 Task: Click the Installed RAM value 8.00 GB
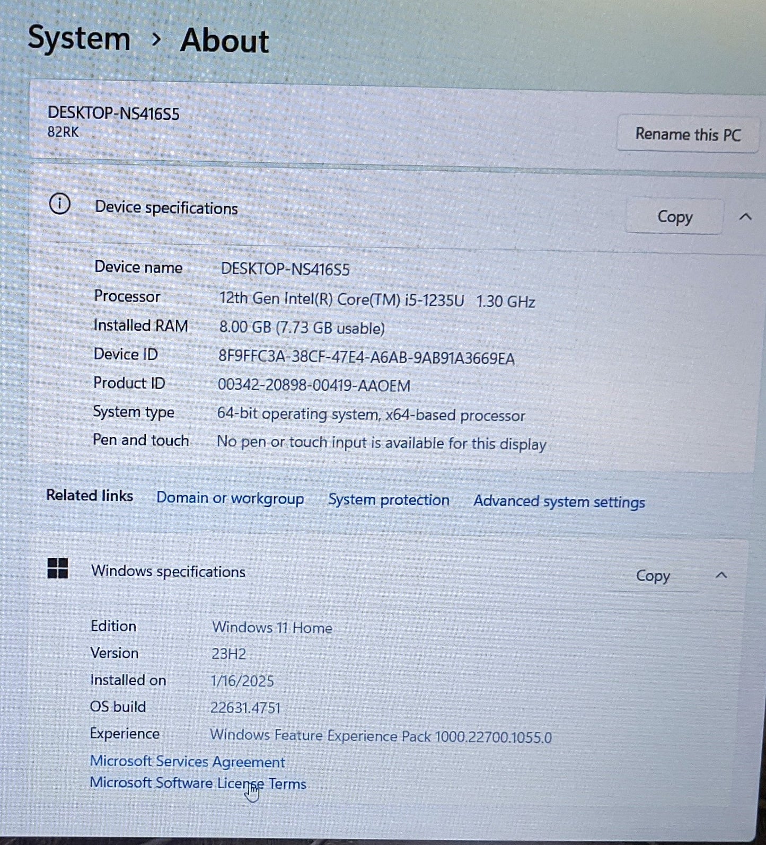pyautogui.click(x=302, y=328)
